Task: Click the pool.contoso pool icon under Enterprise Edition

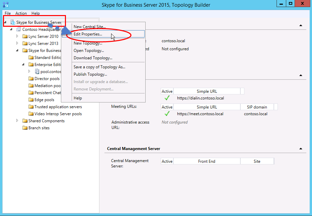Action: (x=37, y=71)
